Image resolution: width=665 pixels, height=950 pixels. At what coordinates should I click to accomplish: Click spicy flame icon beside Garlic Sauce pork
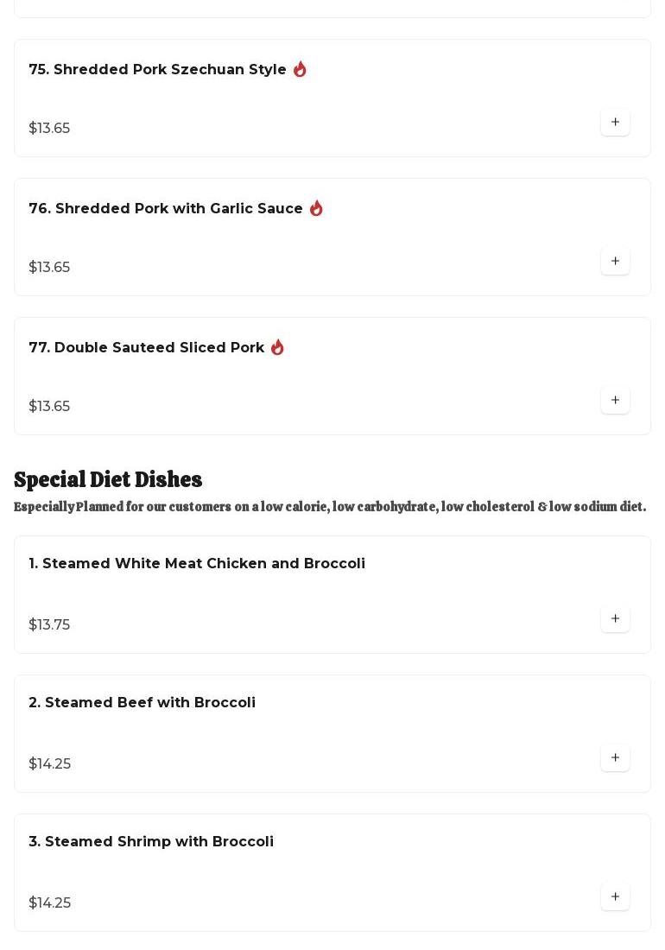click(x=316, y=208)
